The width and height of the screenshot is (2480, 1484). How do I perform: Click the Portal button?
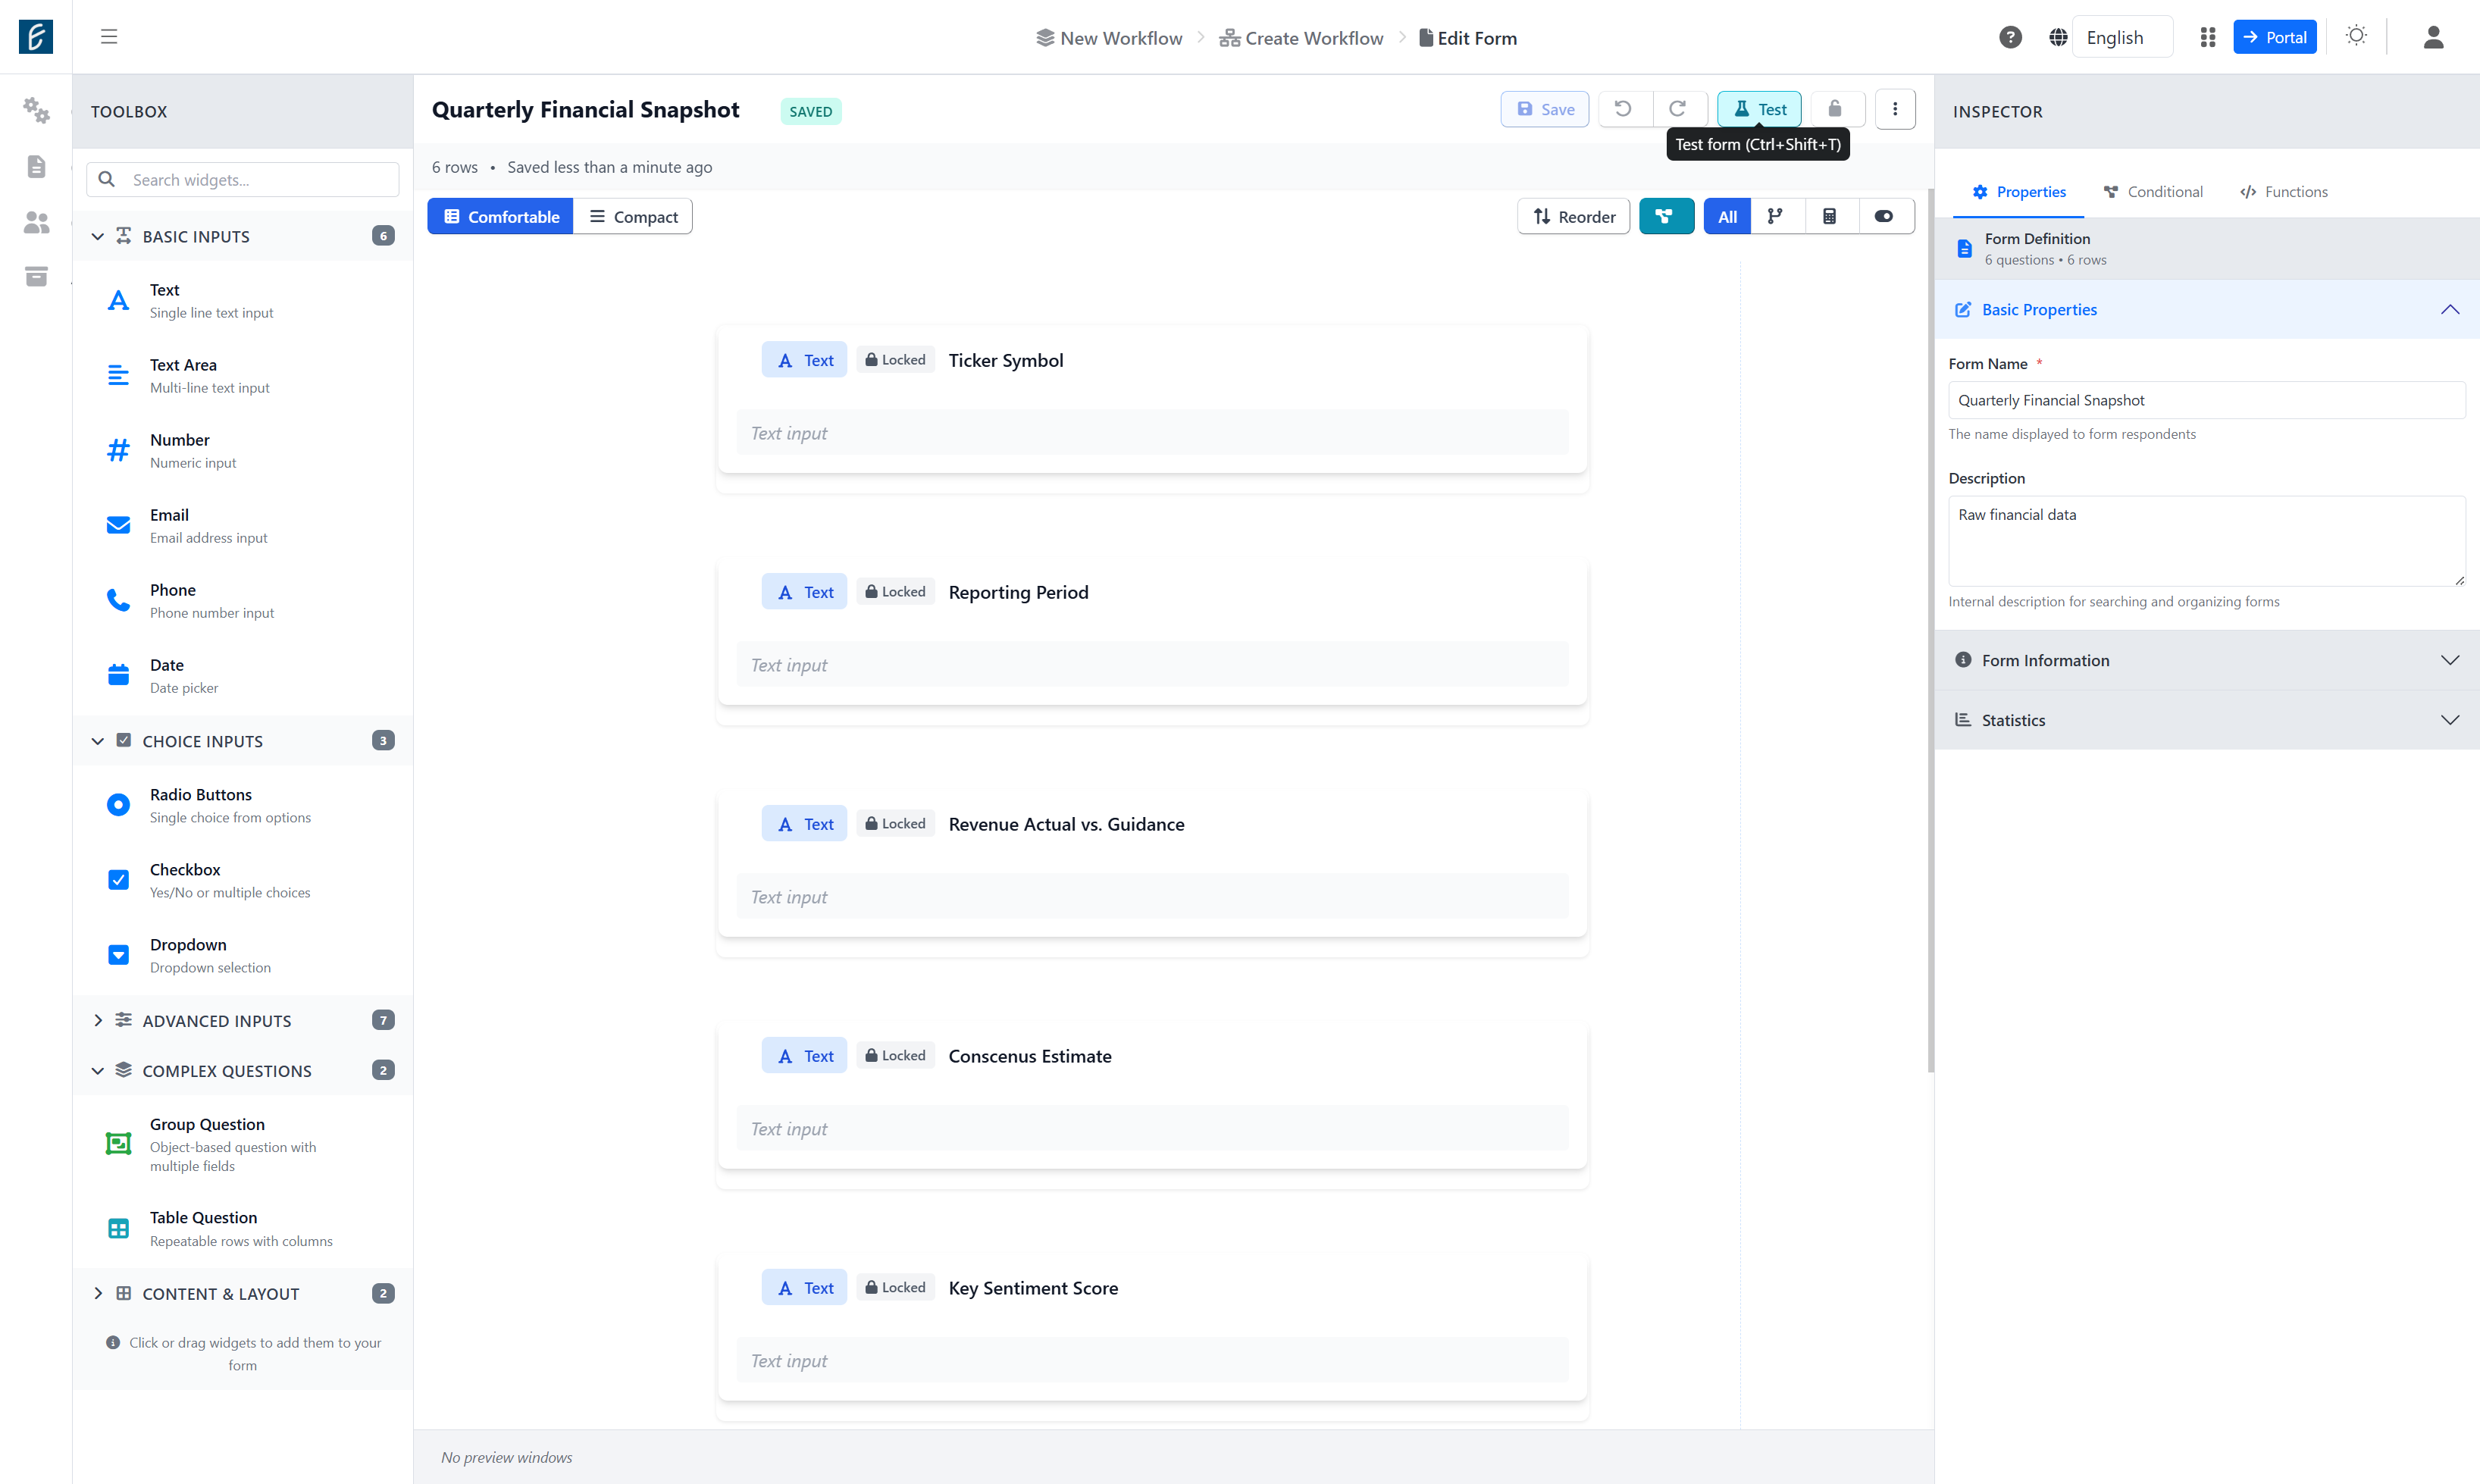2274,37
